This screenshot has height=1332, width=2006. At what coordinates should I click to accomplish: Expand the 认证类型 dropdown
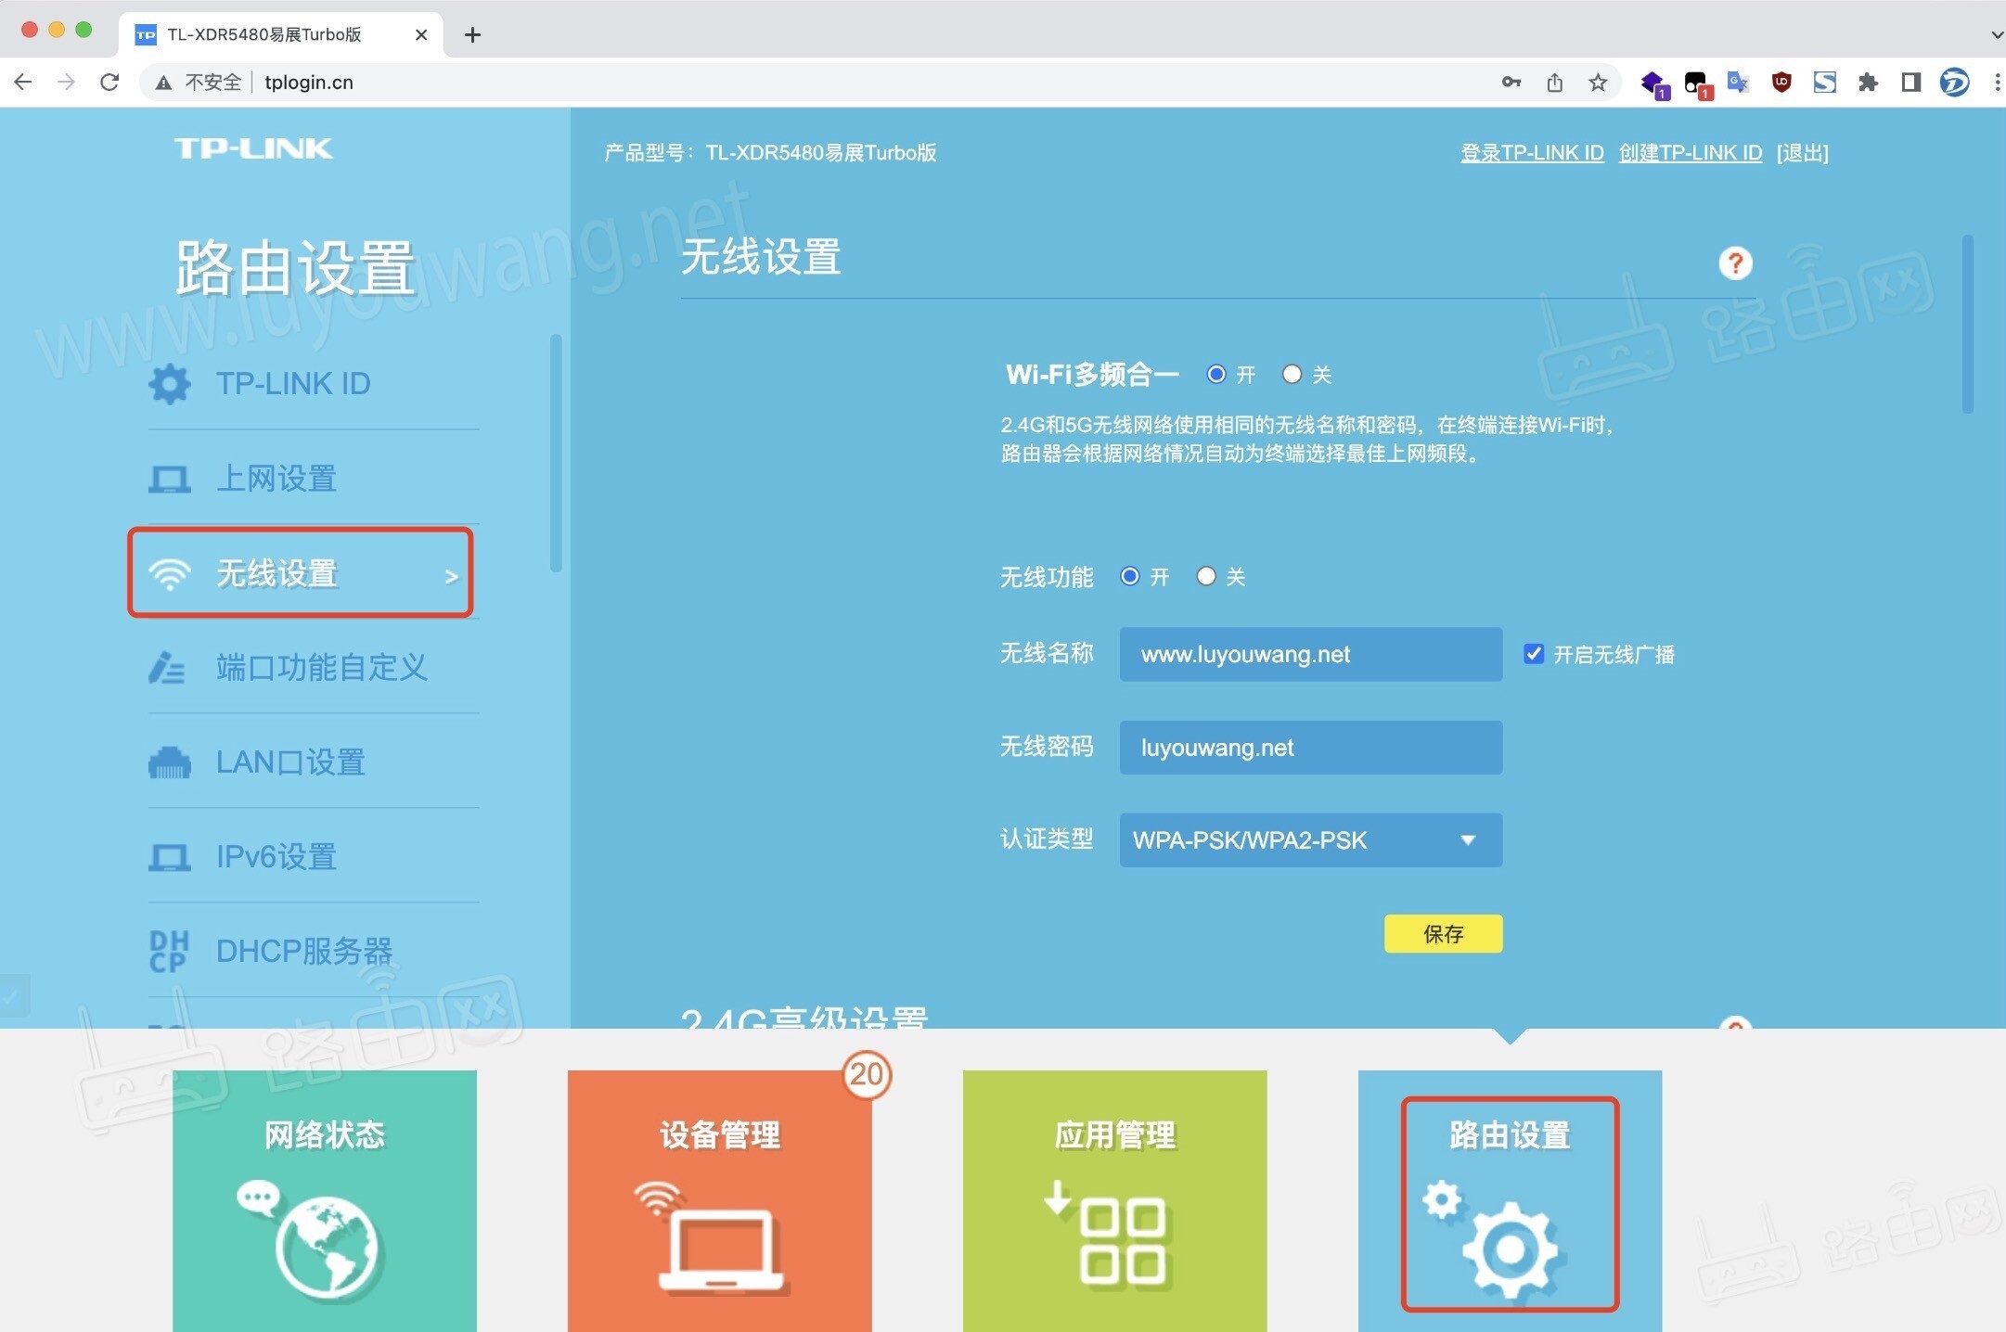[1310, 840]
